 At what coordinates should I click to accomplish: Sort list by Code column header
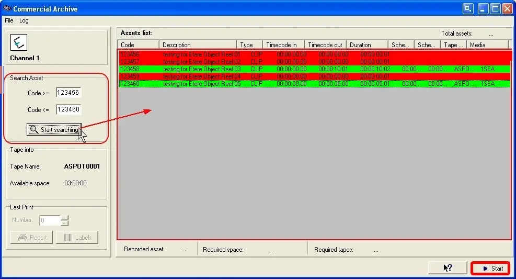(x=138, y=45)
